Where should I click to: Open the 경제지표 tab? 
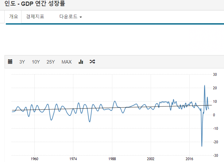pos(35,17)
